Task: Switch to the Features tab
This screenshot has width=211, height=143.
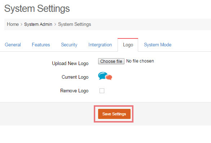Action: coord(41,45)
